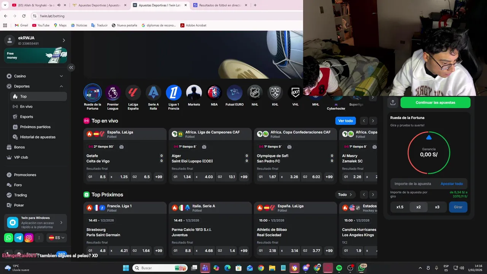Reload the browser page
This screenshot has height=274, width=487.
[24, 16]
